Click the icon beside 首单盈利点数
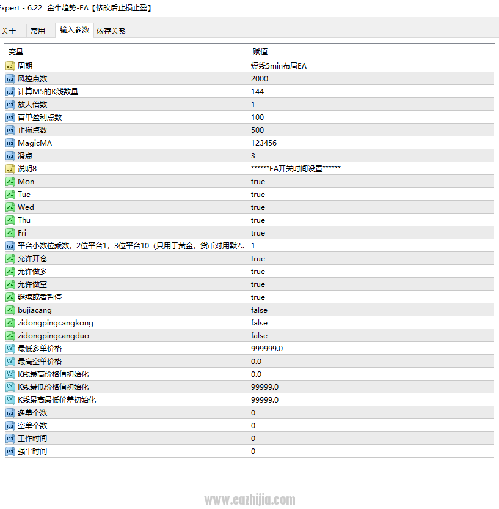The height and width of the screenshot is (509, 499). pyautogui.click(x=10, y=117)
